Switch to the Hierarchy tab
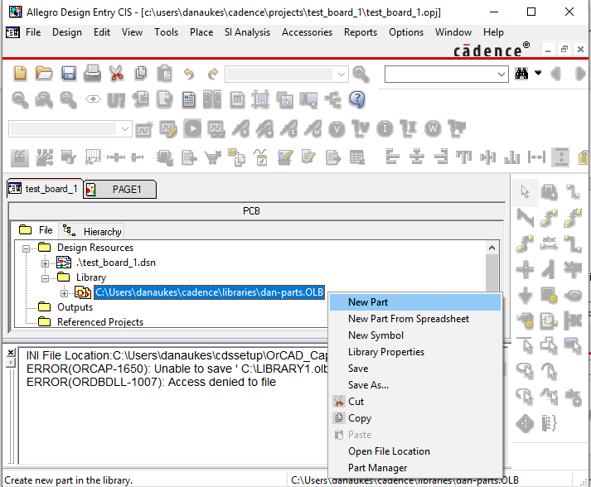This screenshot has width=591, height=487. click(x=92, y=231)
